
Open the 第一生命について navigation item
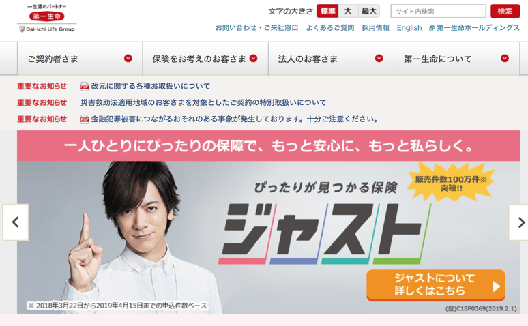456,59
